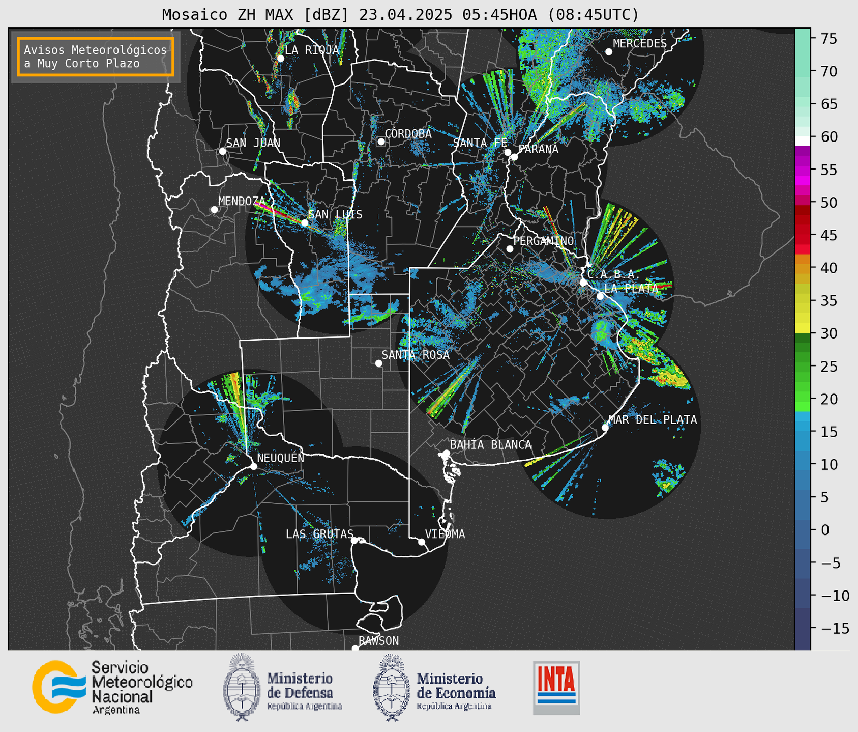Viewport: 858px width, 732px height.
Task: Click the LA PLATA city marker dot
Action: pyautogui.click(x=600, y=296)
